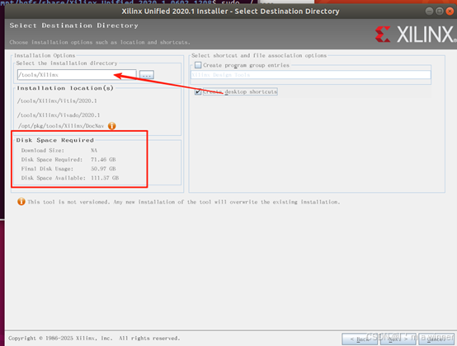Cancel the installer
Viewport: 457px width, 346px height.
point(436,339)
